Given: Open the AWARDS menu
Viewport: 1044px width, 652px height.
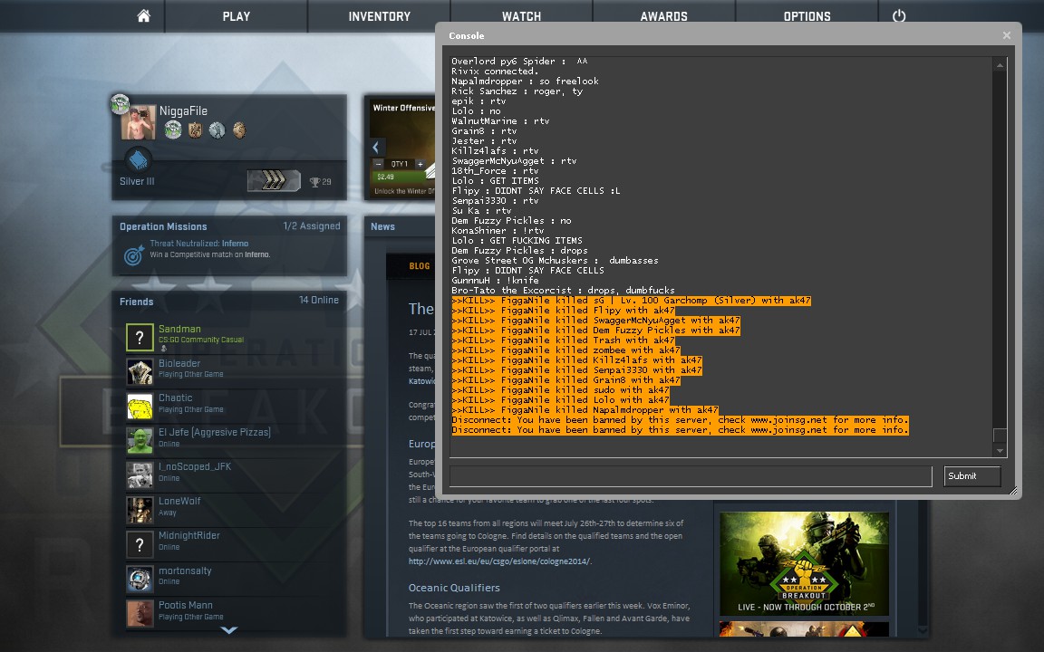Looking at the screenshot, I should pos(663,16).
